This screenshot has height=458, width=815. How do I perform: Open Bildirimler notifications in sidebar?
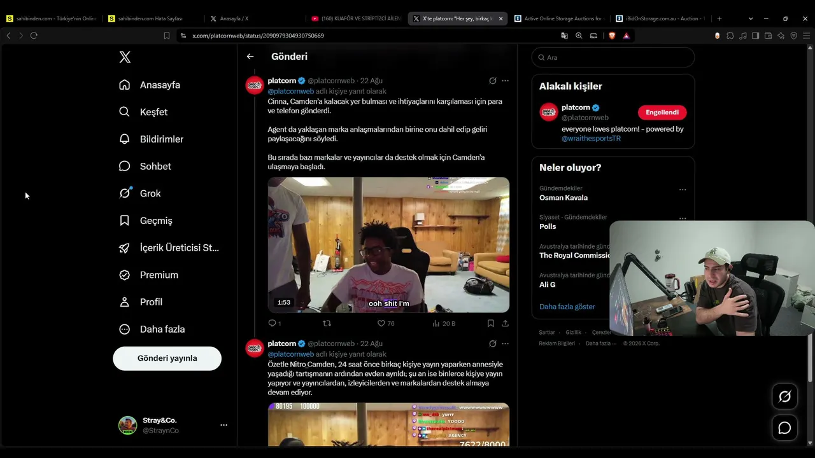151,139
